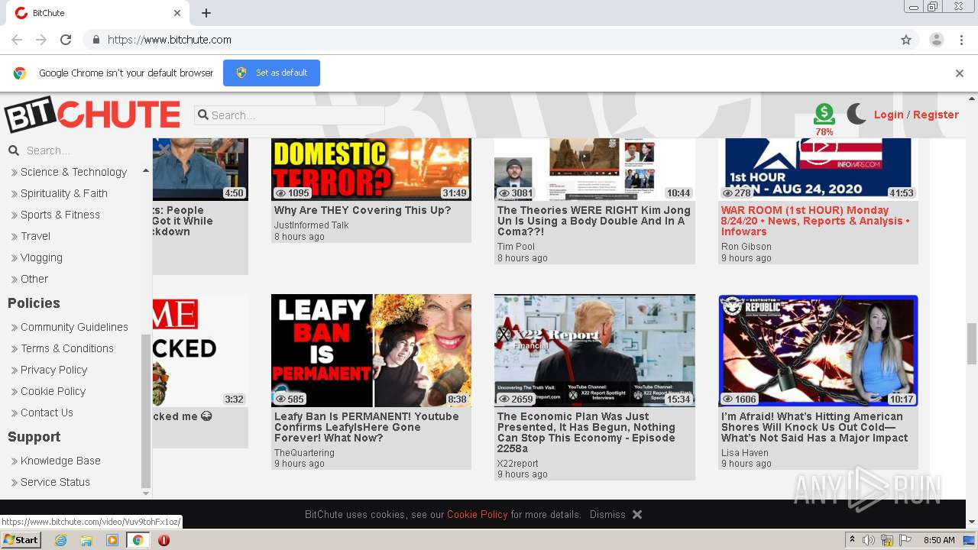Image resolution: width=978 pixels, height=550 pixels.
Task: Click the address bar URL
Action: point(170,40)
